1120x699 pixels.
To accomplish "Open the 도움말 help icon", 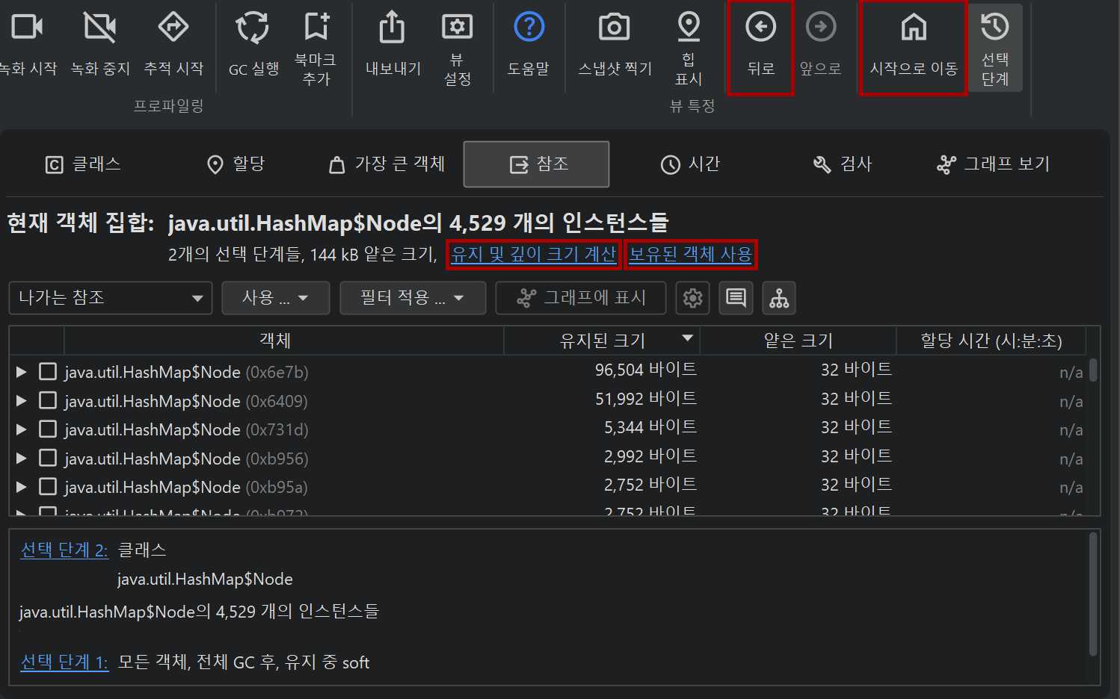I will coord(529,28).
